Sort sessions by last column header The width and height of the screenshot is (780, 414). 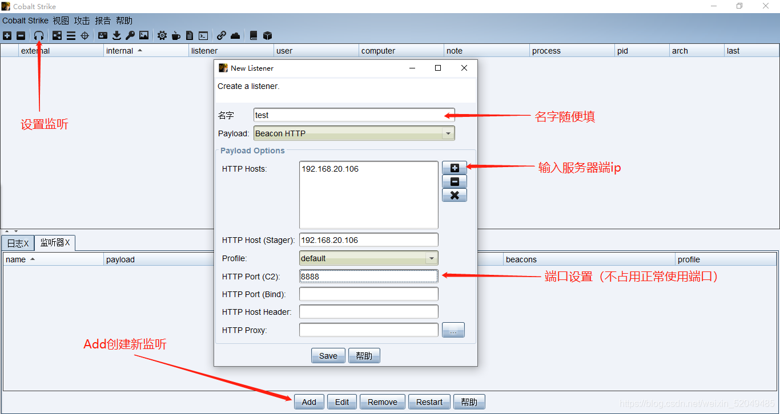(x=751, y=51)
